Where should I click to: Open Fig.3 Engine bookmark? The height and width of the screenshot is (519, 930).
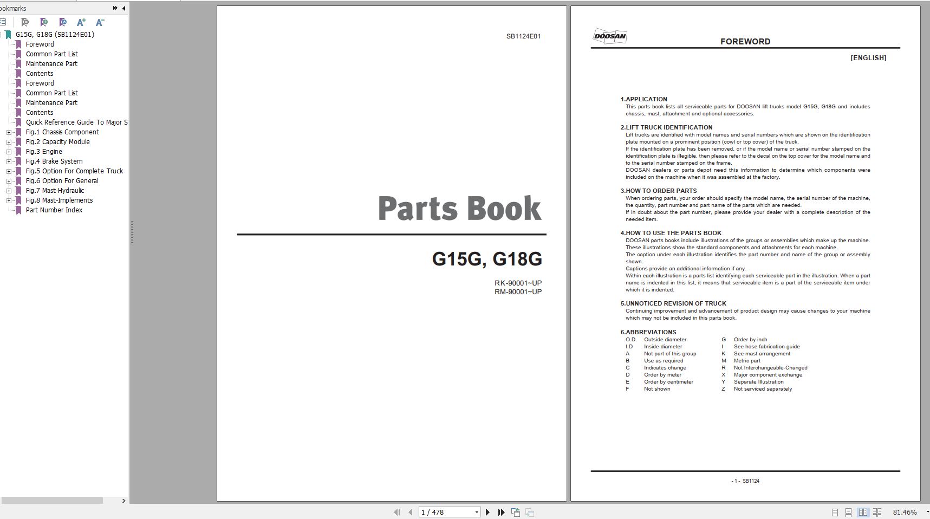44,152
